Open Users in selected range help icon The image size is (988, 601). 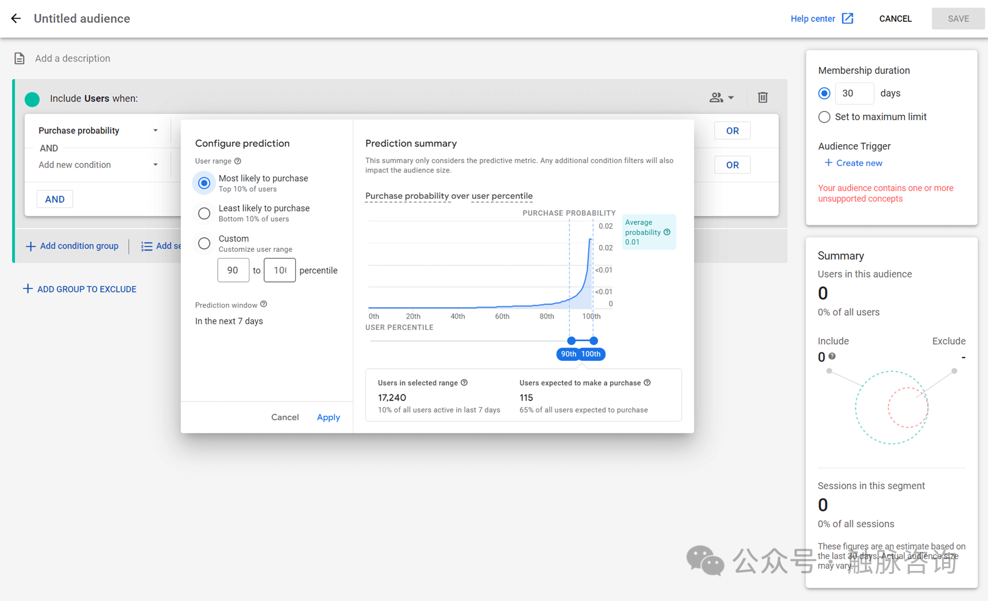tap(464, 382)
